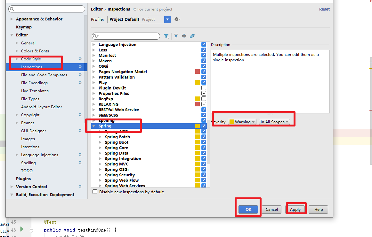
Task: Select Android Layout Editor settings
Action: (x=42, y=107)
